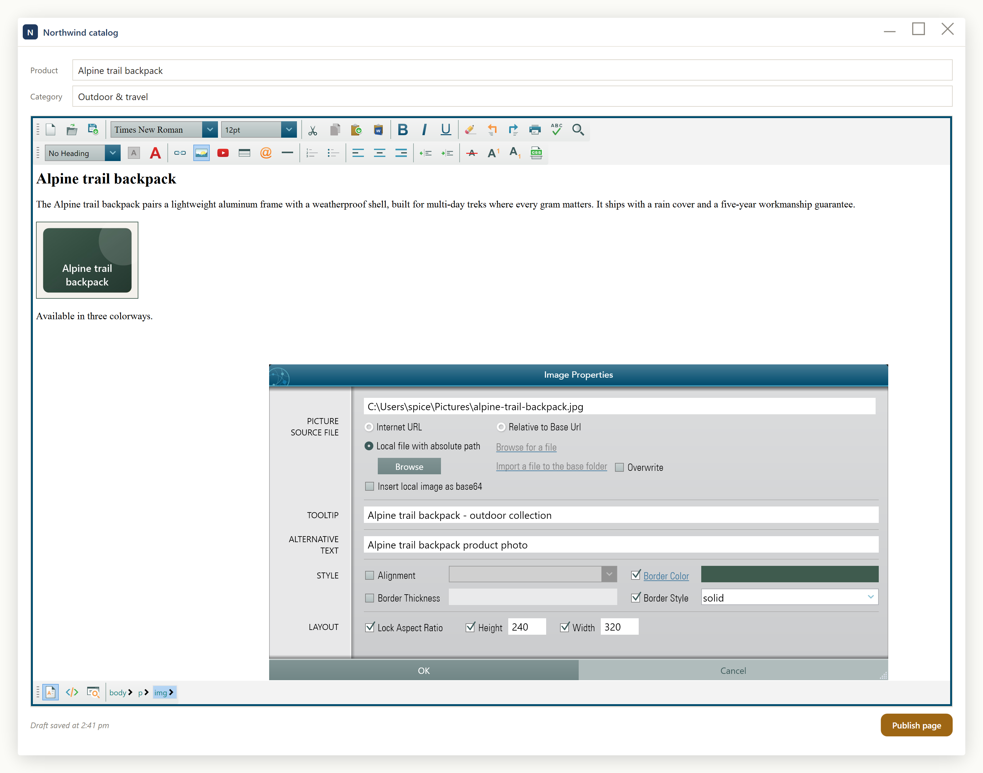This screenshot has height=773, width=983.
Task: Uncheck the Border Color checkbox
Action: 636,575
